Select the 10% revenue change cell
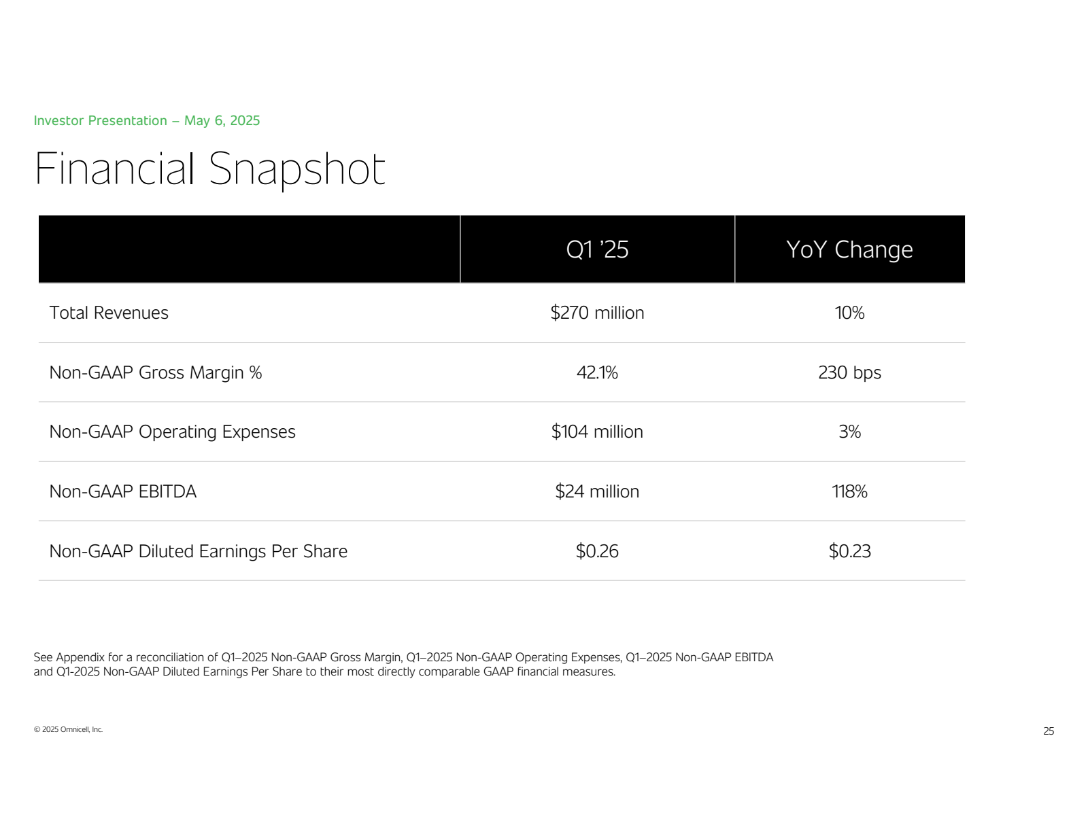Image resolution: width=1088 pixels, height=840 pixels. click(849, 313)
